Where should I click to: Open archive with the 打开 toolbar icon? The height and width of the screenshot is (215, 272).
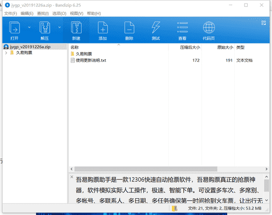14,31
